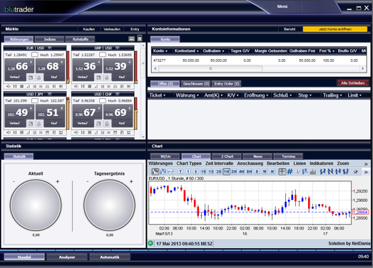Click the USD/JPY lock icon
The image size is (373, 268).
tap(39, 124)
